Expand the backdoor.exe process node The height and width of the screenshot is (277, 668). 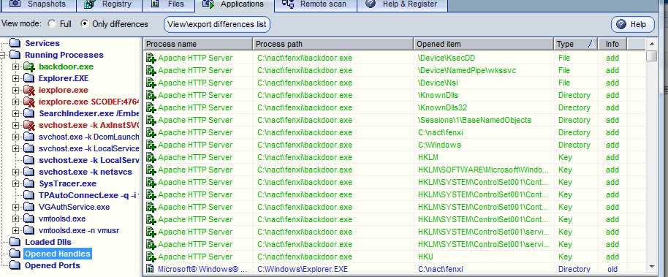coord(16,67)
